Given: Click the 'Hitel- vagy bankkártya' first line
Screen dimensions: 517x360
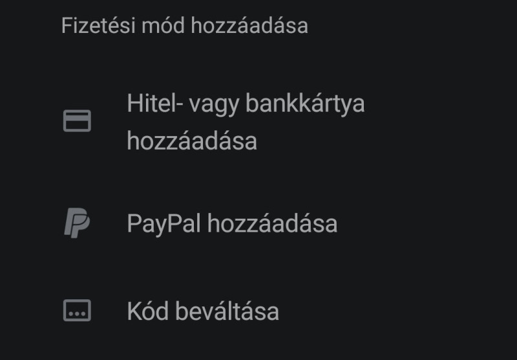Looking at the screenshot, I should tap(246, 105).
